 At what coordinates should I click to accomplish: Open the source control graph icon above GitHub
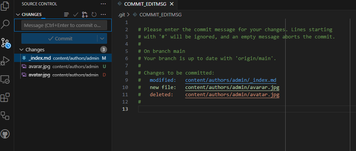coord(5,116)
